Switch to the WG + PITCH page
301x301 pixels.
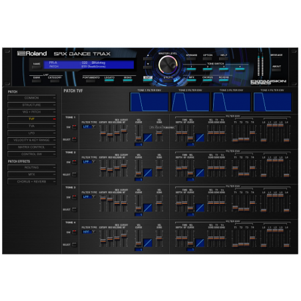coord(31,112)
